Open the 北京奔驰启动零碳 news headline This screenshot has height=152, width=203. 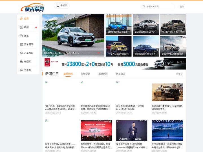(x=96, y=108)
